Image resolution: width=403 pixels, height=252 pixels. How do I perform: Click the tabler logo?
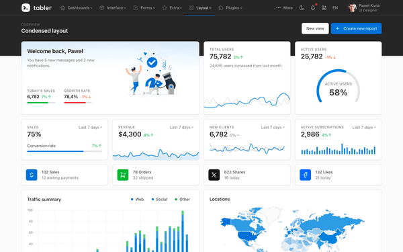pyautogui.click(x=36, y=7)
